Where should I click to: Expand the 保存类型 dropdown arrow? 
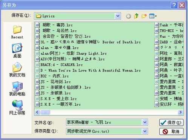(x=145, y=131)
